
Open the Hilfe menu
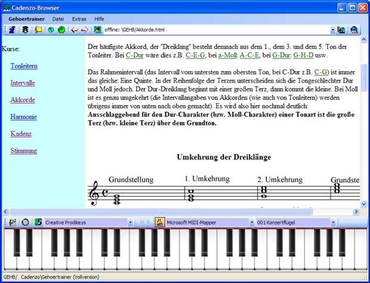(x=99, y=19)
